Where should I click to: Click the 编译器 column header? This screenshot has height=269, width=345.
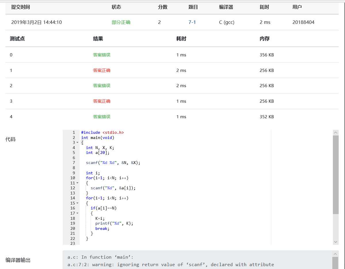tap(226, 7)
